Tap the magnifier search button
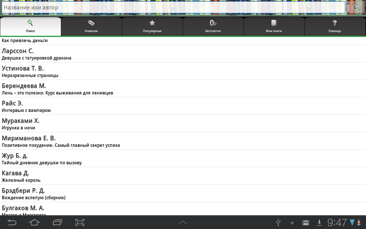Image resolution: width=366 pixels, height=229 pixels. [356, 7]
